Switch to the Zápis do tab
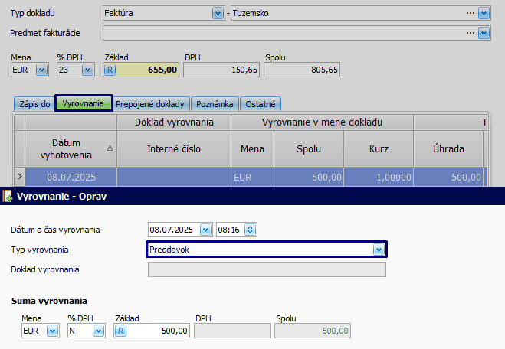 (34, 103)
